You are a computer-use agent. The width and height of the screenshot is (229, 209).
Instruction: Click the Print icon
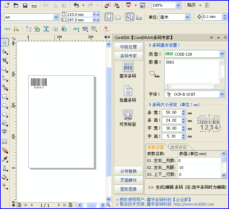coord(34,6)
